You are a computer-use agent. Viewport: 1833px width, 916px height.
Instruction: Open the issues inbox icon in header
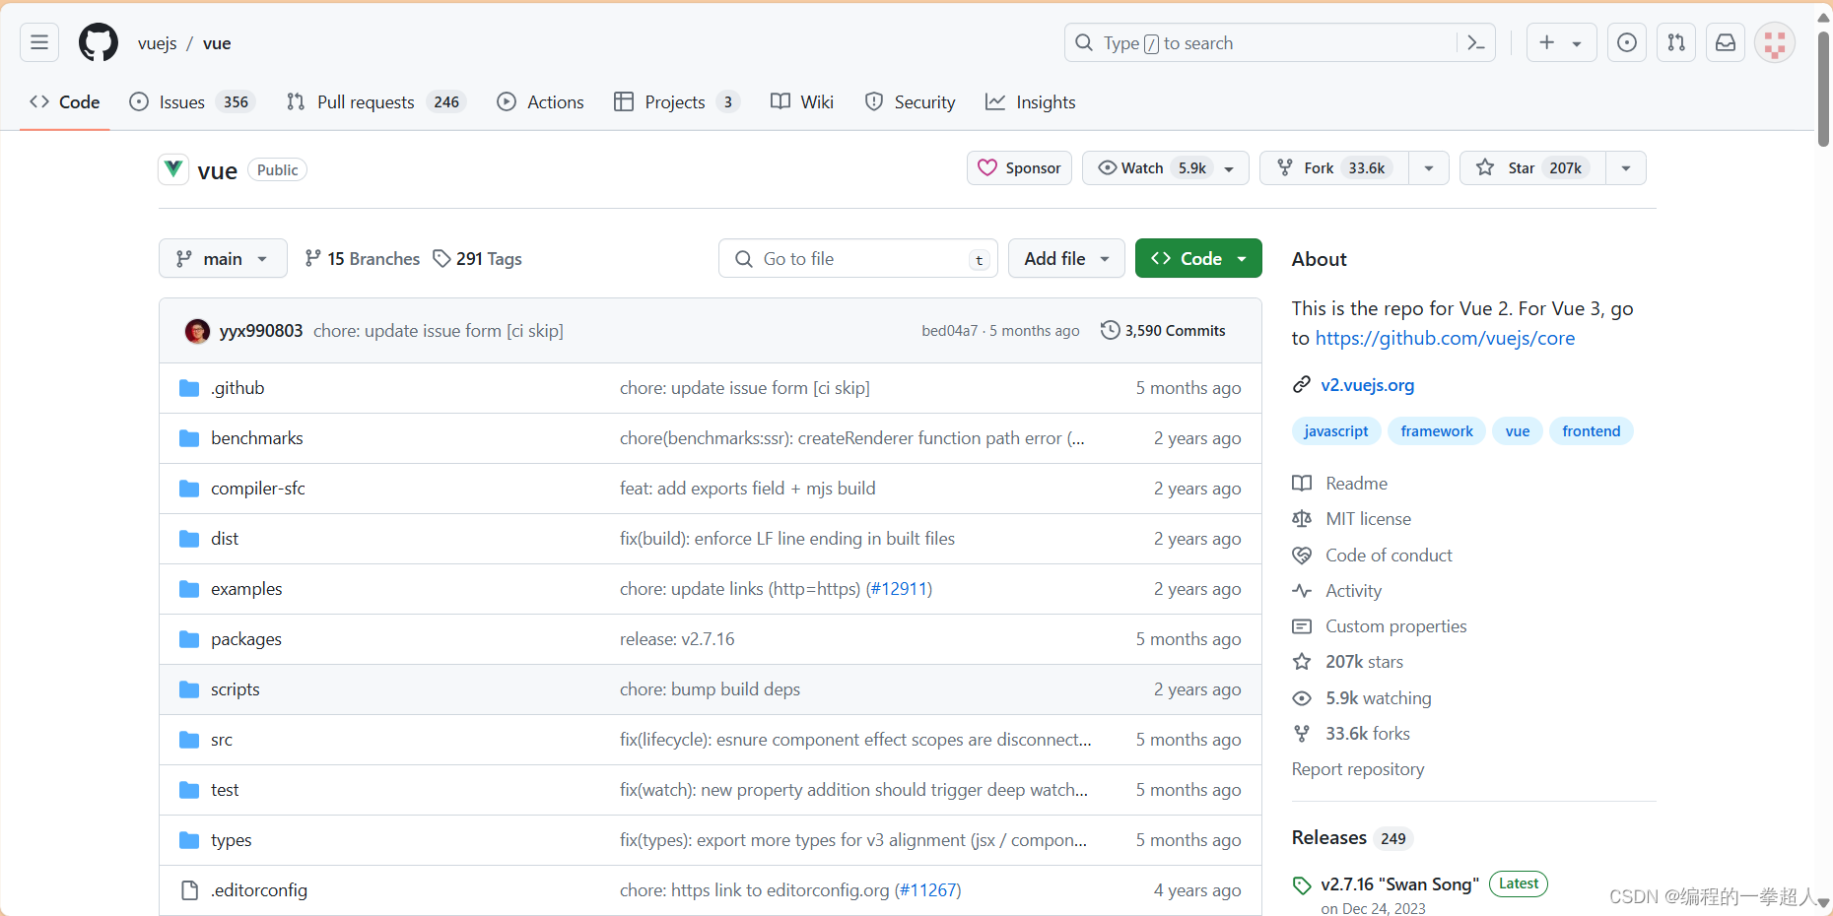(1627, 42)
